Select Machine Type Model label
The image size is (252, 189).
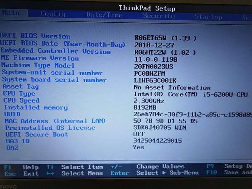click(38, 65)
